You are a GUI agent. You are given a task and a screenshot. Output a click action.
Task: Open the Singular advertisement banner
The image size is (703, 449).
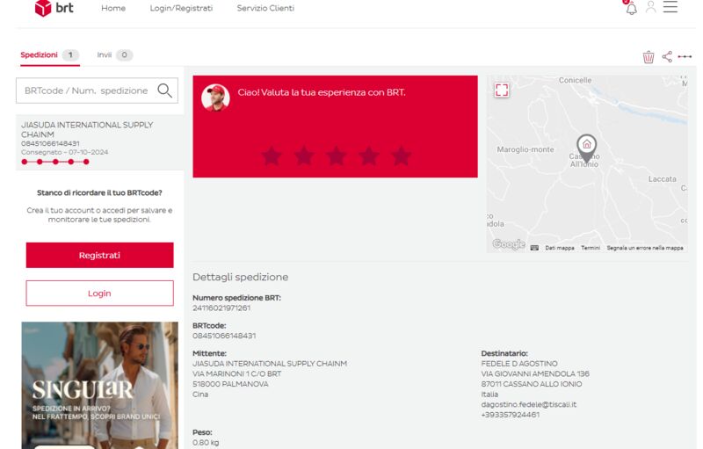pyautogui.click(x=99, y=386)
